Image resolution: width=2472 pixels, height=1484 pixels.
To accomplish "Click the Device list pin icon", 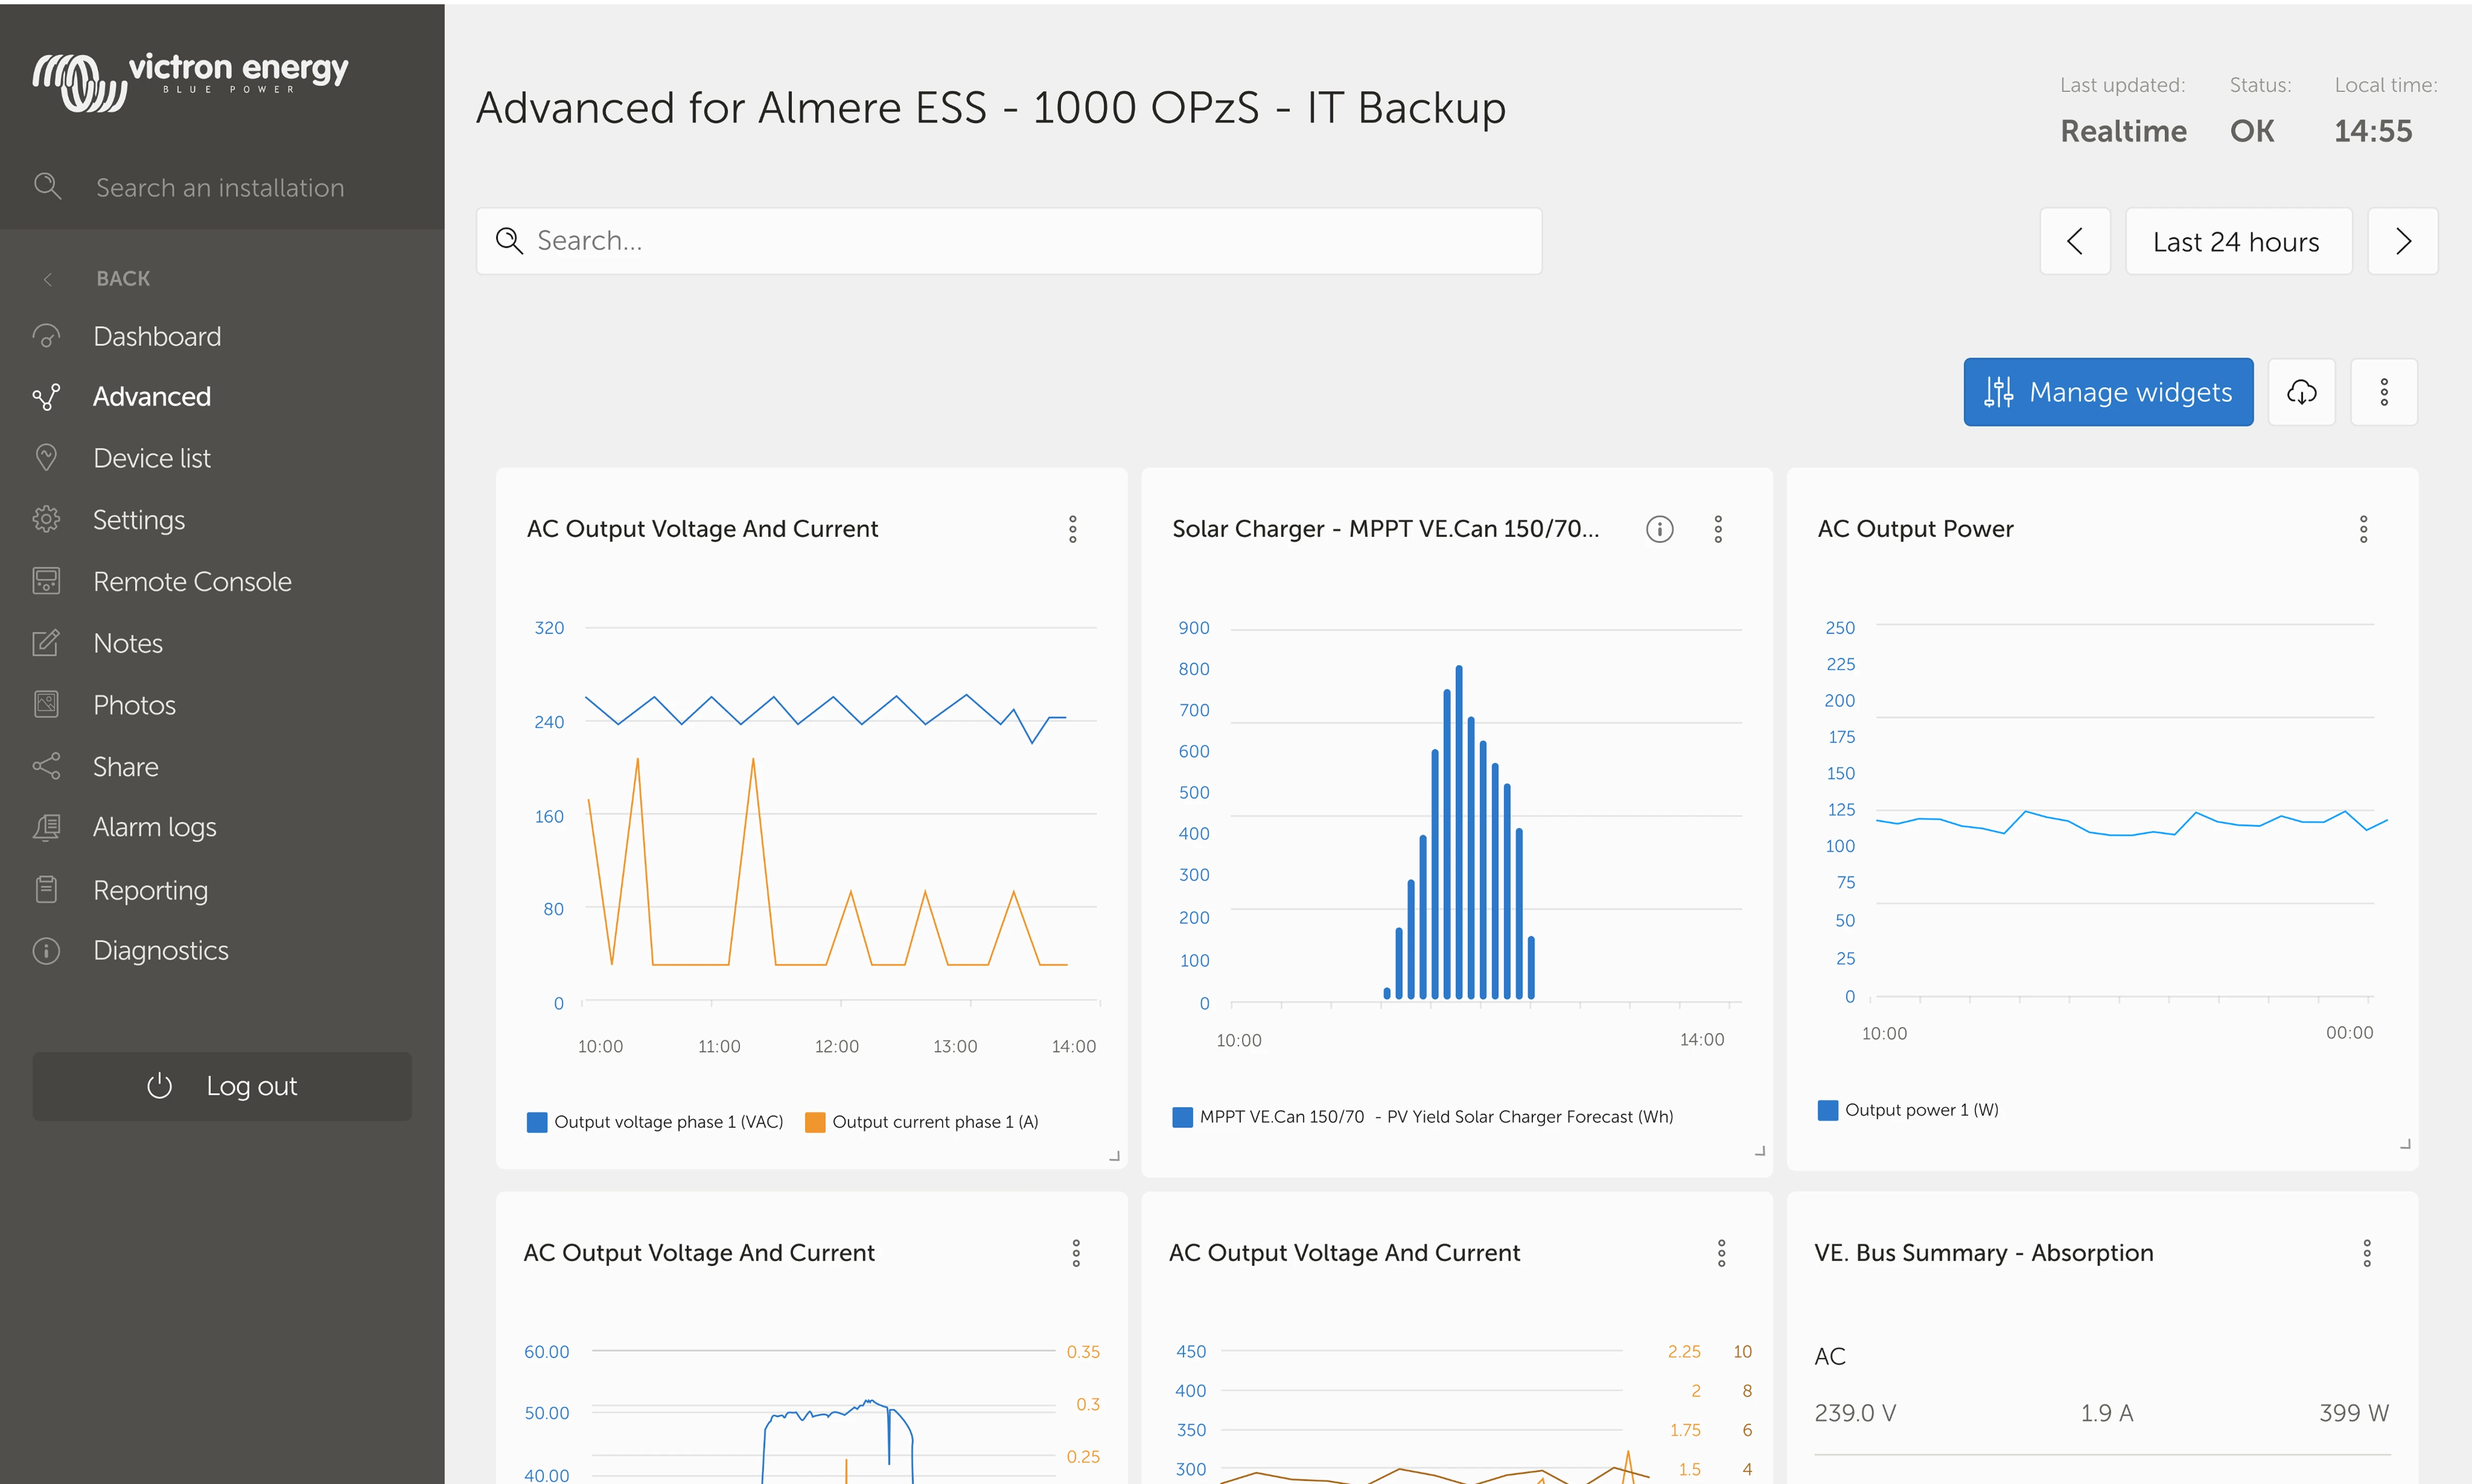I will (46, 458).
